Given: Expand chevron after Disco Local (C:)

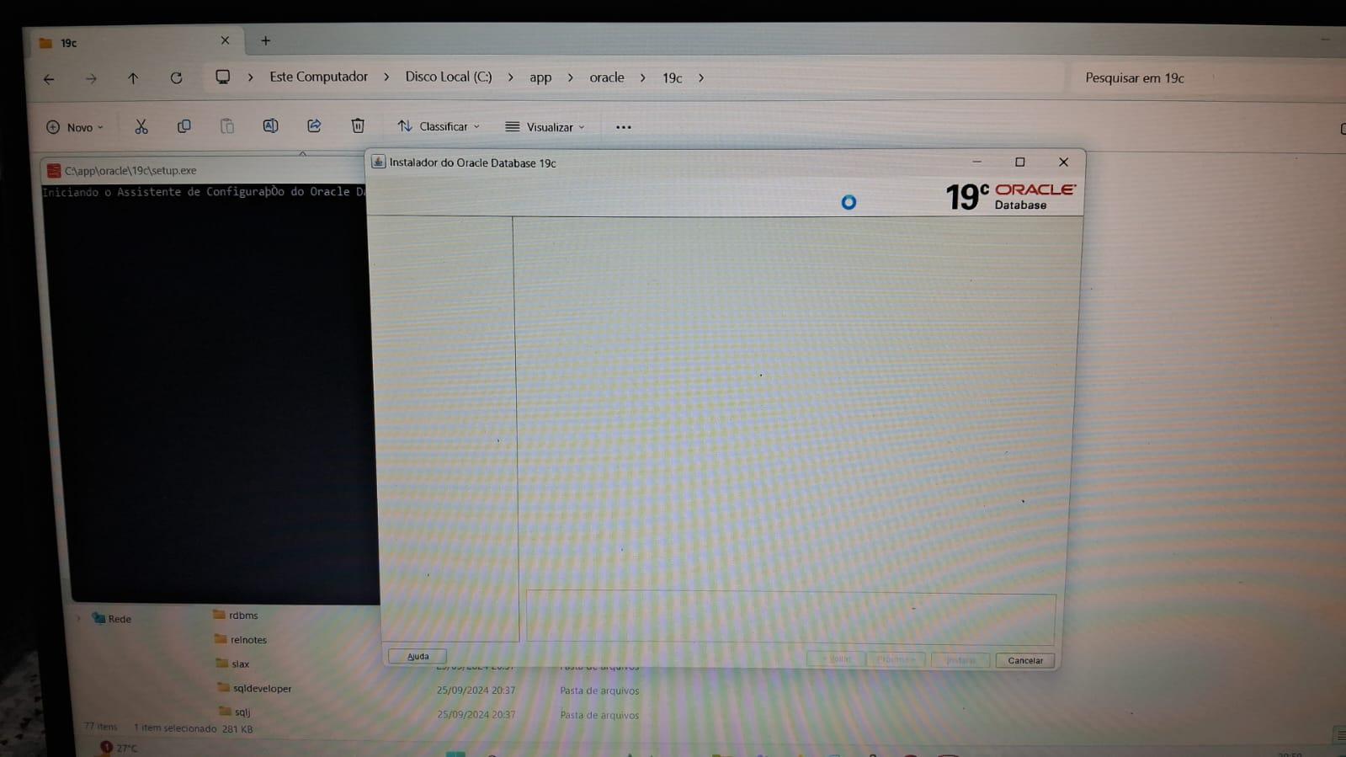Looking at the screenshot, I should pyautogui.click(x=510, y=77).
